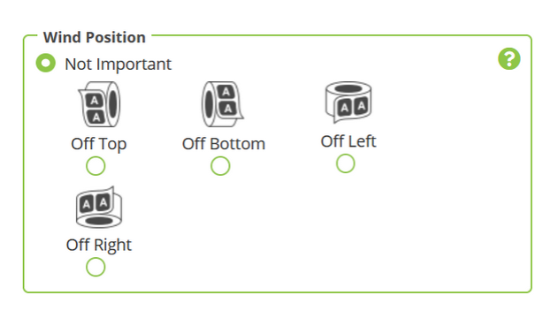Click the Off Right text label
Screen dimensions: 558x318
coord(99,246)
